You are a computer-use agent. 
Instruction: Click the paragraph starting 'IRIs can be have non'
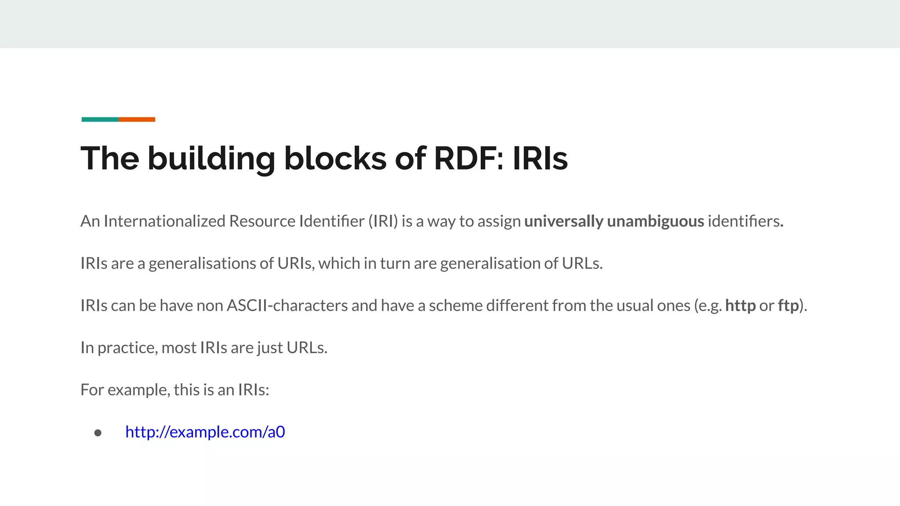[444, 305]
